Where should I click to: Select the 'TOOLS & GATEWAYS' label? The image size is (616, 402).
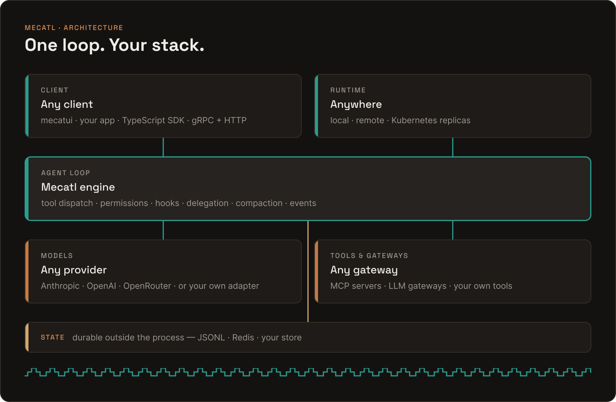click(x=369, y=256)
